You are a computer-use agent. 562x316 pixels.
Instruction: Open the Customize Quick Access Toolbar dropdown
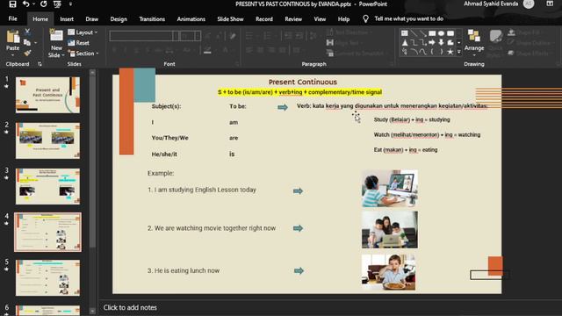tap(70, 4)
